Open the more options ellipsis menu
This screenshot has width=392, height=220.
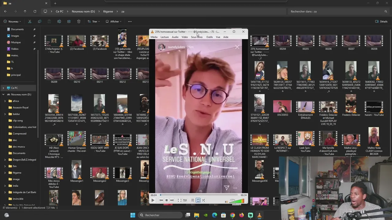(x=130, y=21)
